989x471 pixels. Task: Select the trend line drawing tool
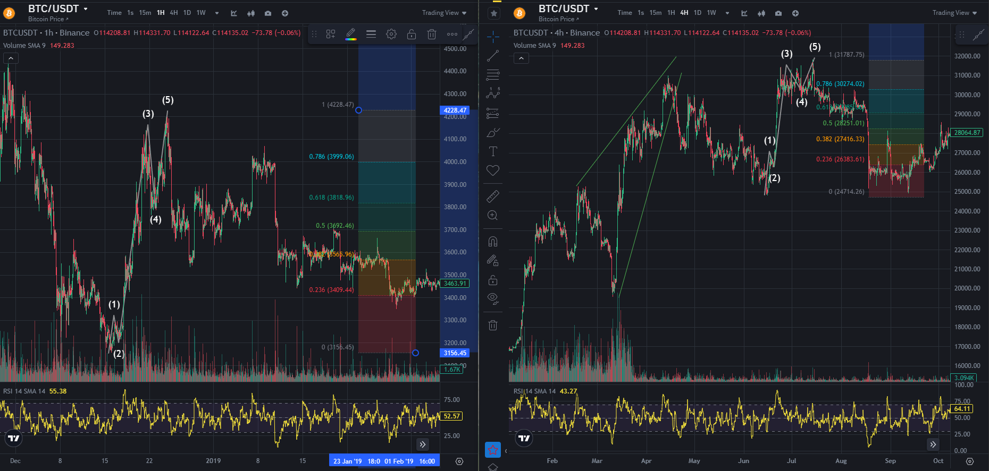coord(493,56)
